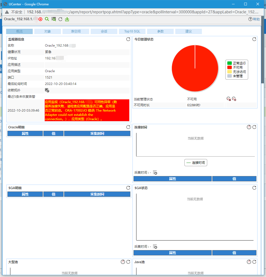The image size is (266, 277).
Task: Toggle the 连接时间 chart legend button
Action: [x=196, y=162]
